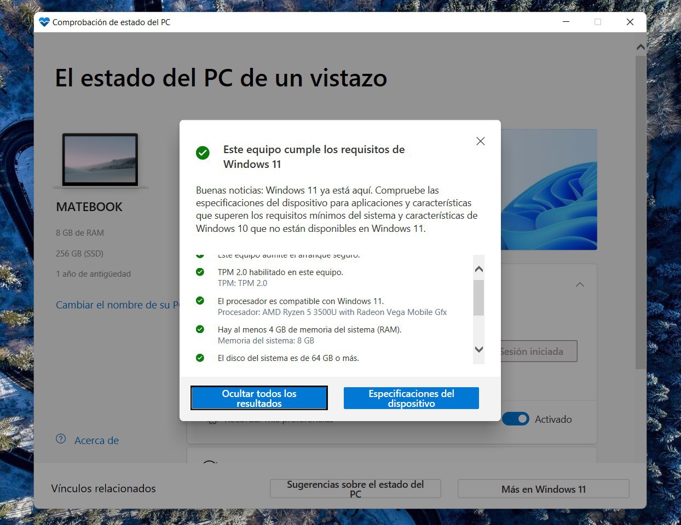Click the green check icon beside dialog title

[203, 153]
